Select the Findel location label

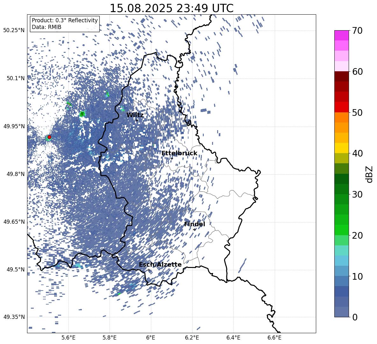coord(195,224)
